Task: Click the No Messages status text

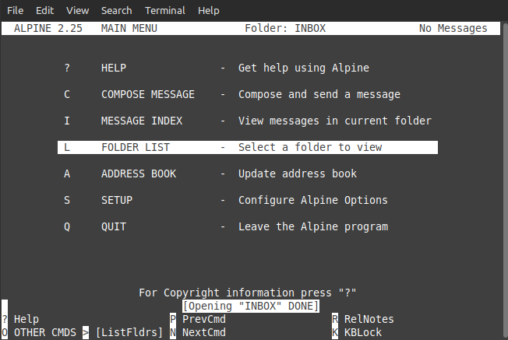Action: [453, 29]
